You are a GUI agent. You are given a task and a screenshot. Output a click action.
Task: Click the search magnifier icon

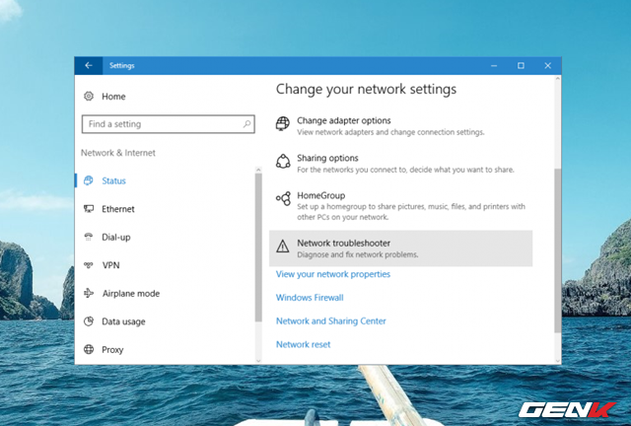[x=246, y=124]
